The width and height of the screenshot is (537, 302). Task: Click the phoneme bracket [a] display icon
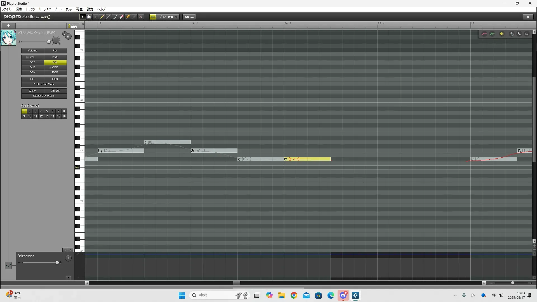(527, 34)
